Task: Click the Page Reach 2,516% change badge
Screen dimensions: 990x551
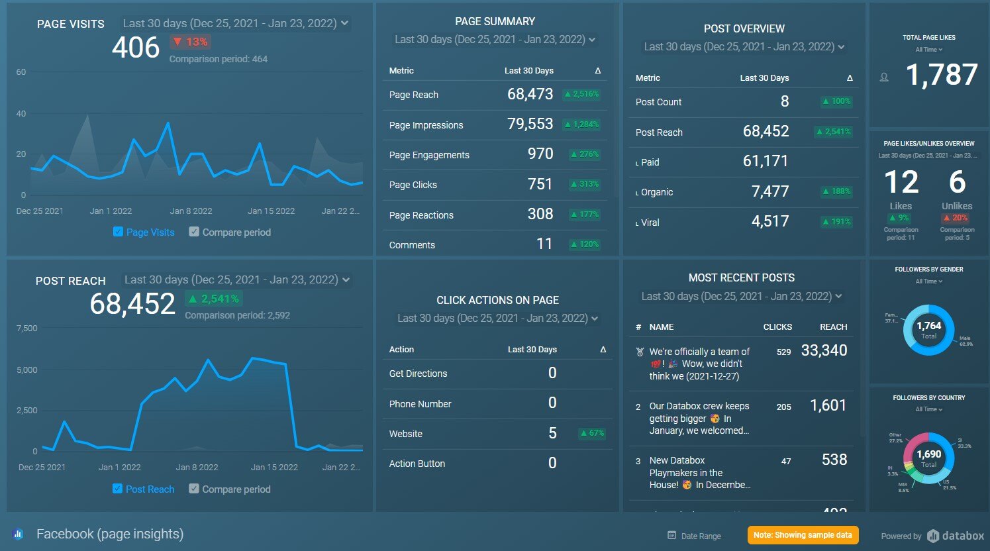Action: 582,94
